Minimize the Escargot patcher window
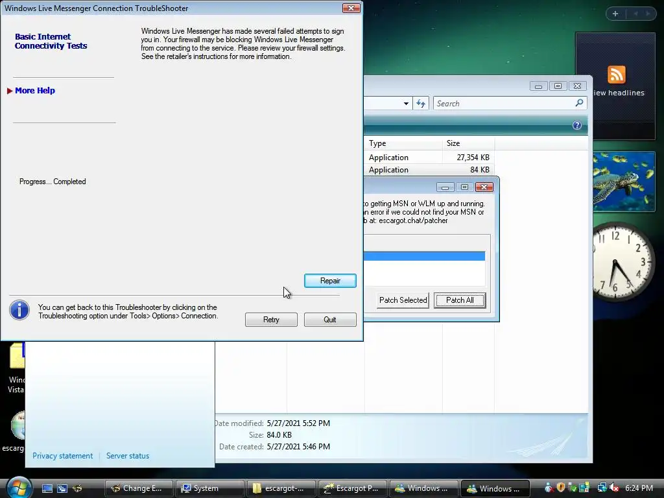The width and height of the screenshot is (664, 498). click(445, 187)
